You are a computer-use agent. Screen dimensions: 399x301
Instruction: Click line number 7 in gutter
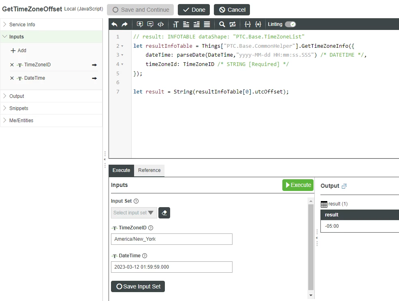118,92
